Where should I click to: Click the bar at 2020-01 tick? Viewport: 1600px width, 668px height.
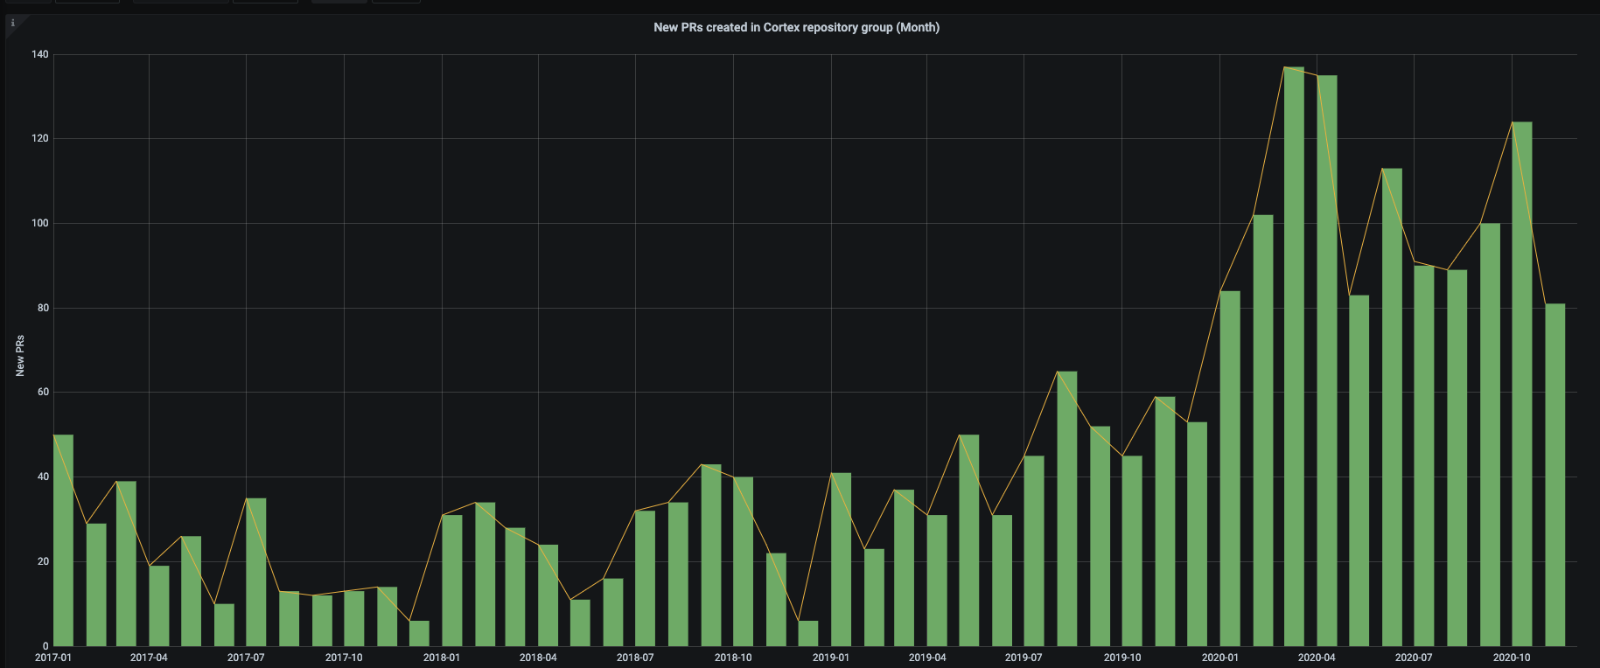(1230, 469)
